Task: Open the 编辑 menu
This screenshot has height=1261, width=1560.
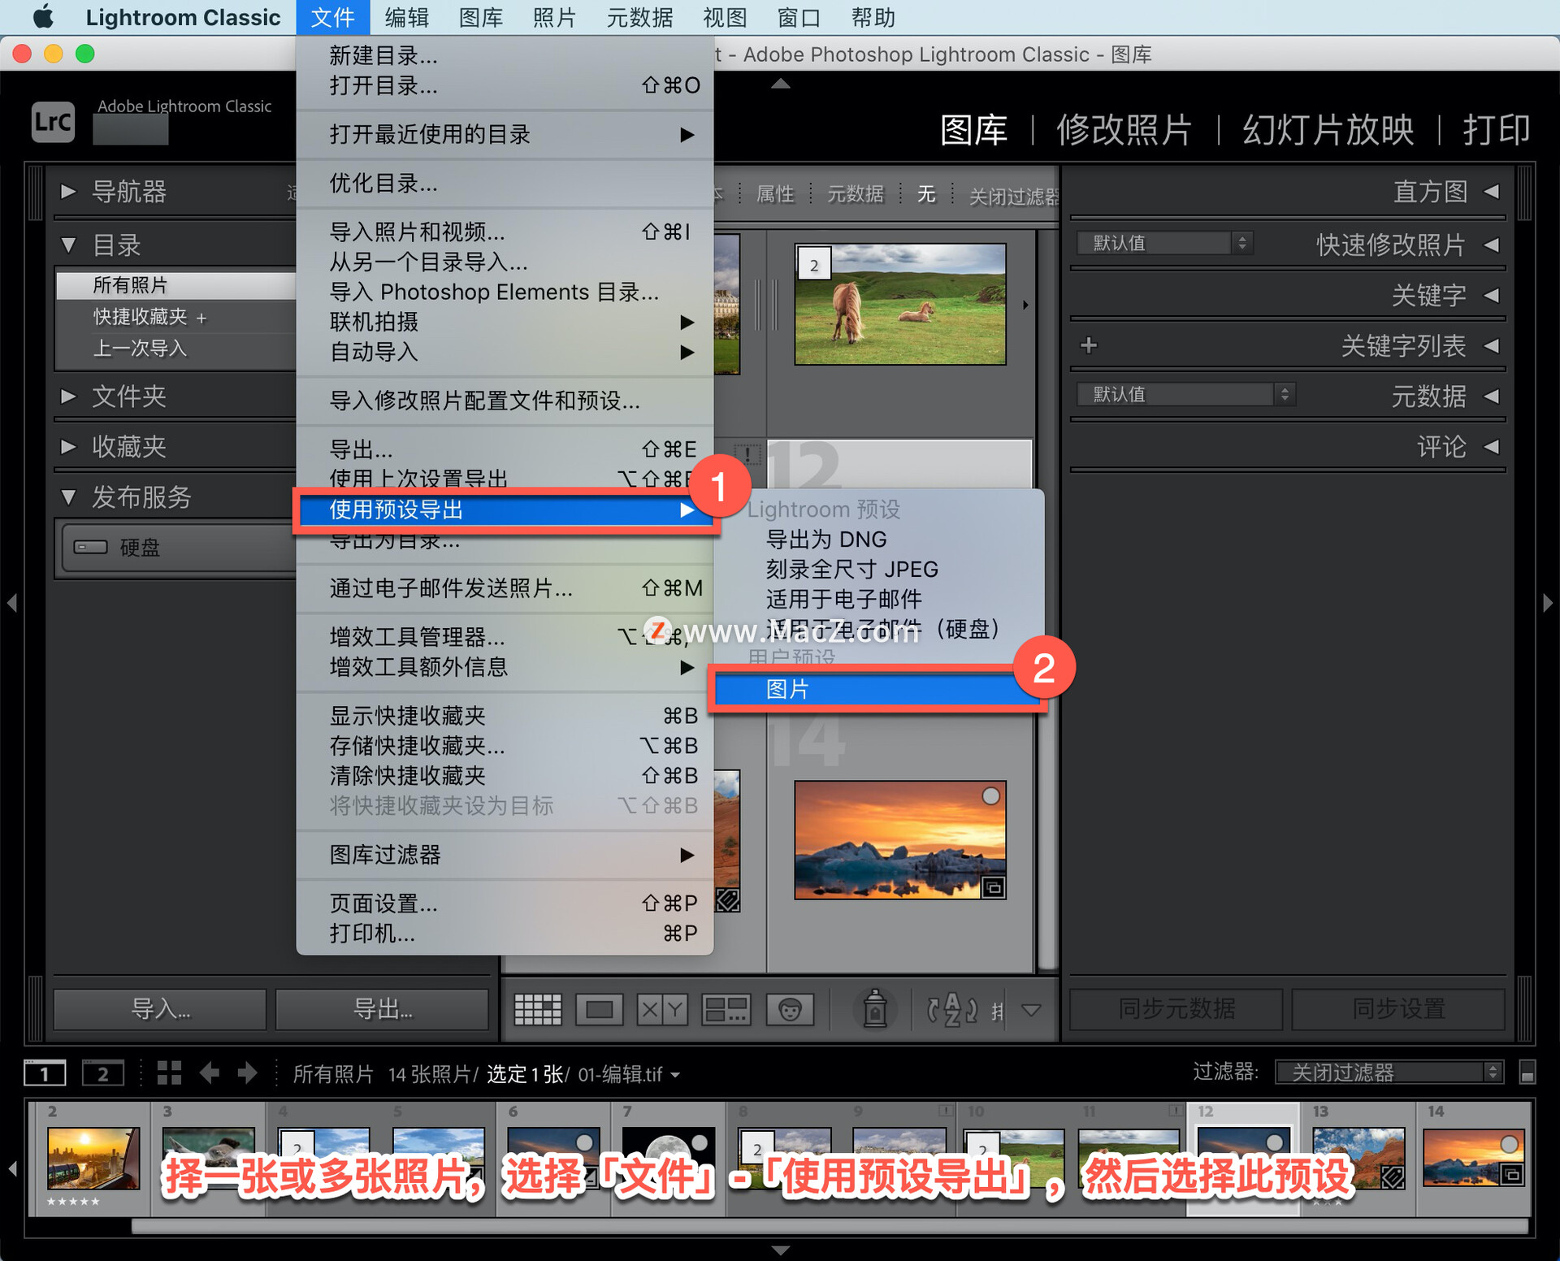Action: coord(407,17)
